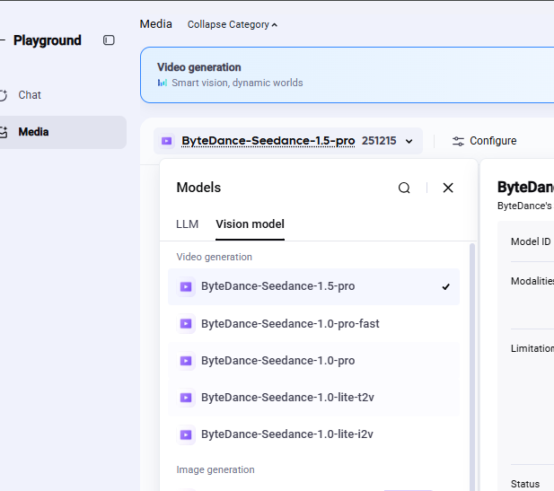Click the search icon in Models panel
This screenshot has height=491, width=554.
(x=404, y=188)
